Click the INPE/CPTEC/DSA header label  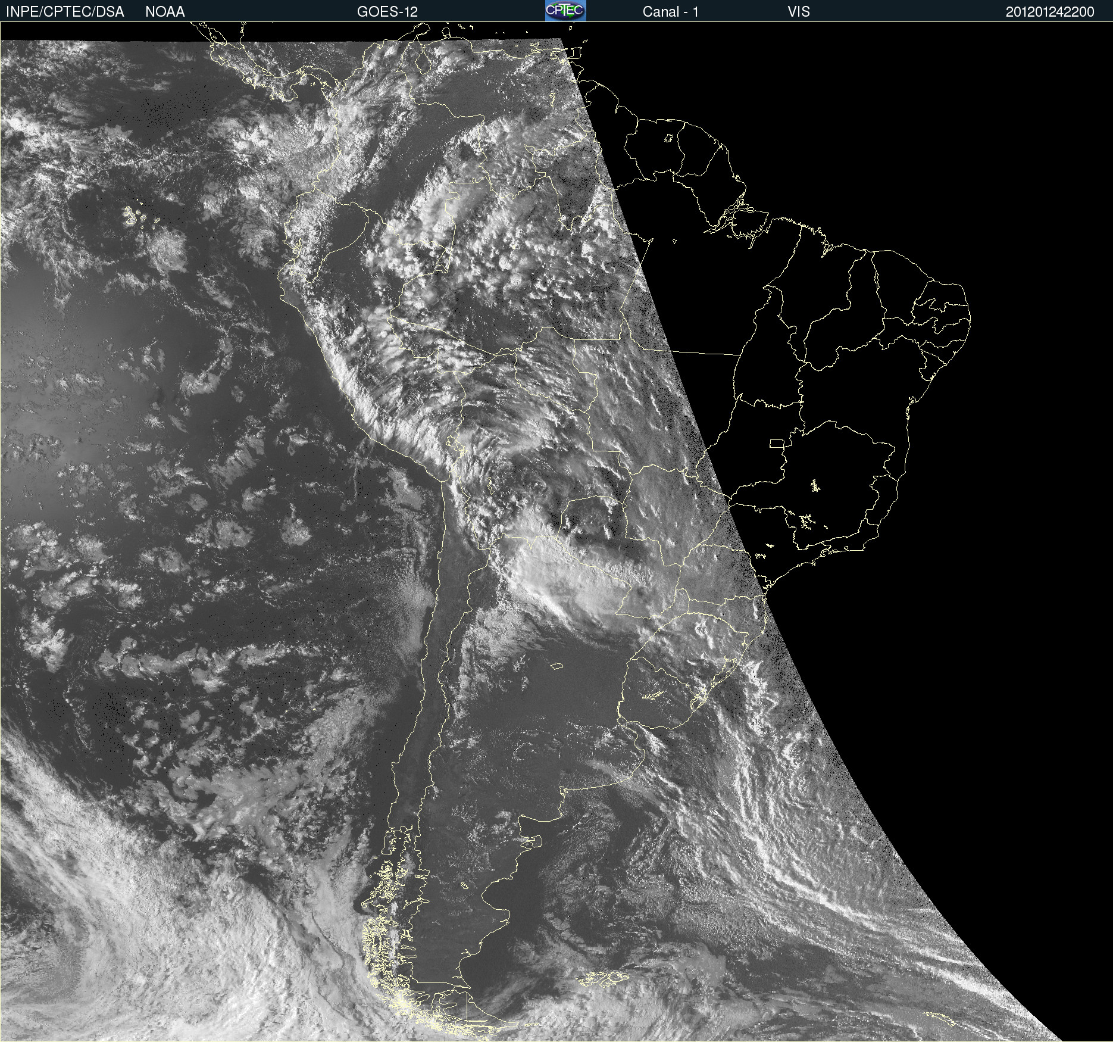click(x=65, y=12)
